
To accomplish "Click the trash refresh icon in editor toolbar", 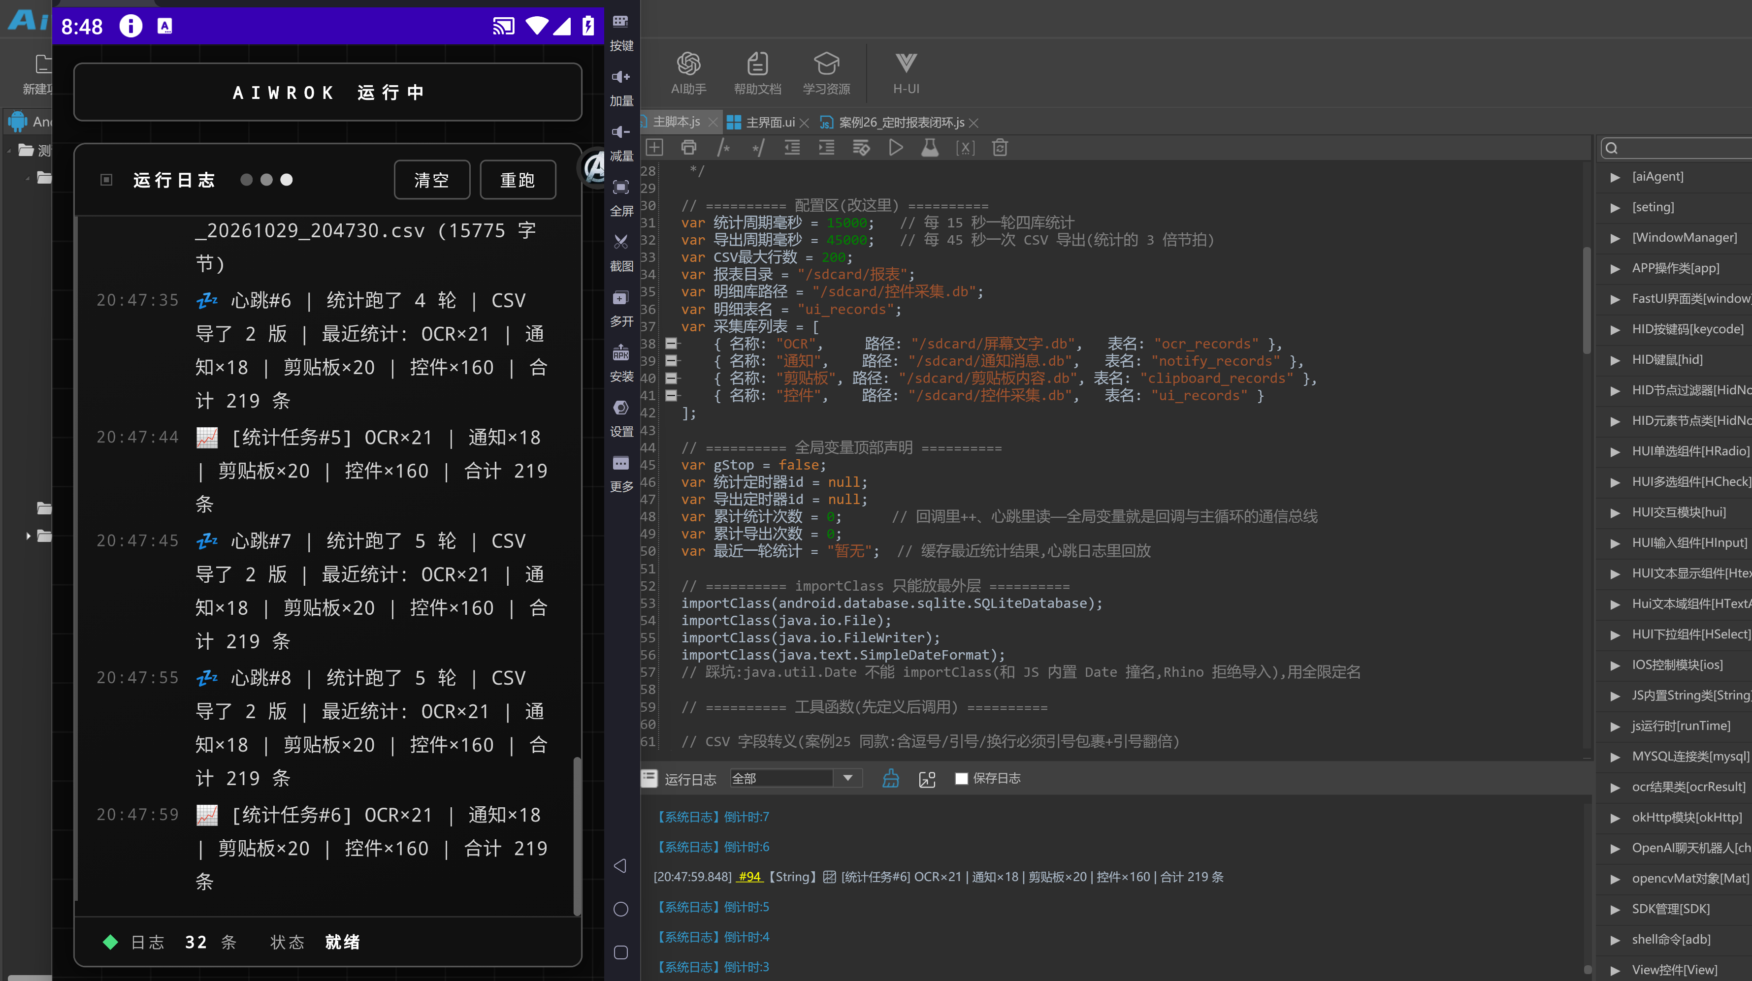I will (1000, 148).
